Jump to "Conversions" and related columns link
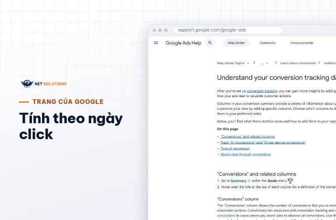 tap(247, 137)
